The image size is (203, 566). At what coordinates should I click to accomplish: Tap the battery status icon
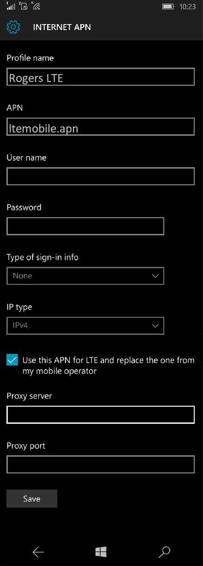point(168,7)
